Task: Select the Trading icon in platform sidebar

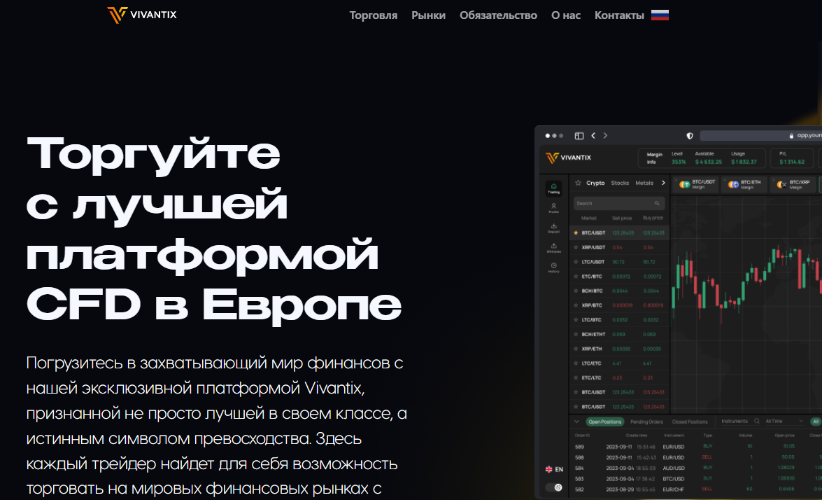Action: click(553, 188)
